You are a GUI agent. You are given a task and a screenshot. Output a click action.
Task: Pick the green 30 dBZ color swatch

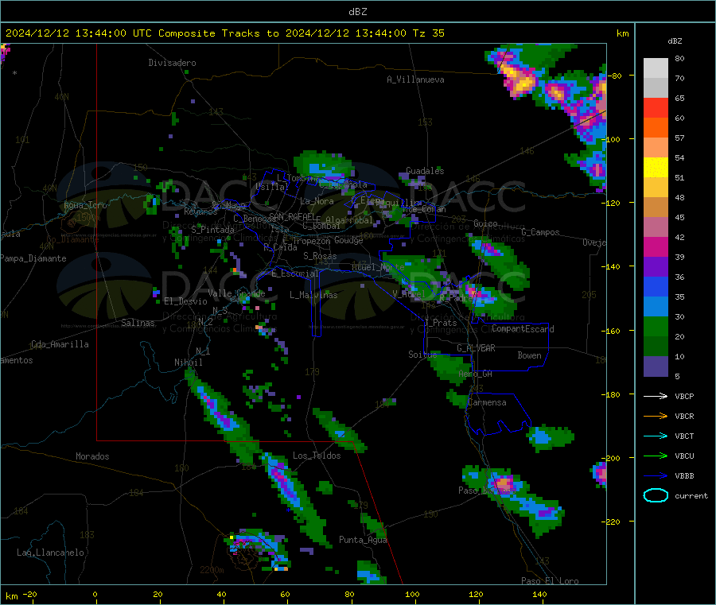click(x=656, y=326)
